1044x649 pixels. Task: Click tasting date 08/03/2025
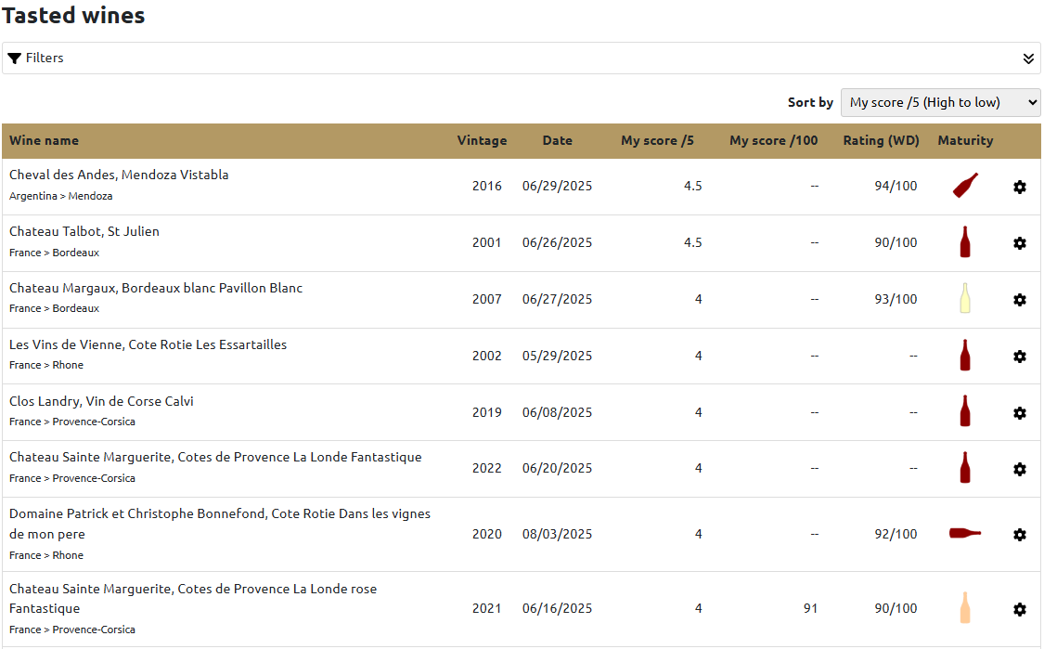pos(558,534)
